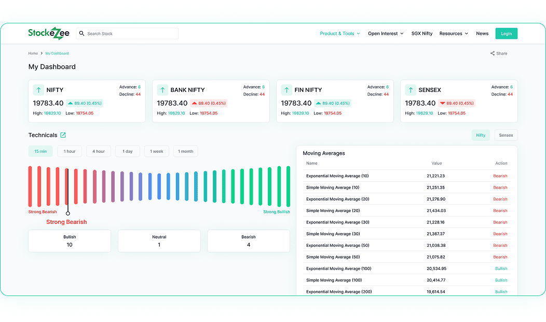This screenshot has width=546, height=322.
Task: Click the BANK NIFTY red change badge
Action: coord(209,103)
